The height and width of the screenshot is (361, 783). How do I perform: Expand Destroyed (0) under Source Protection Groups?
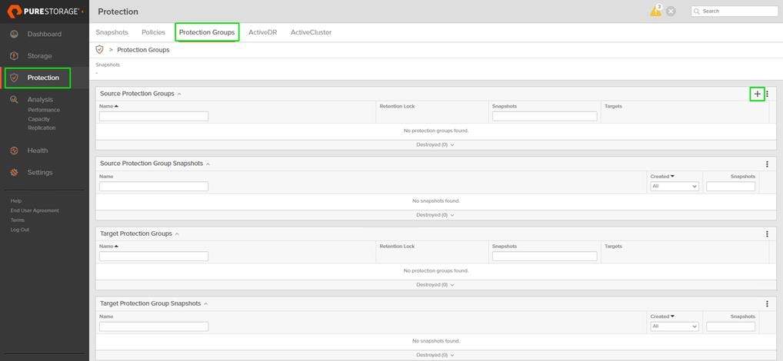click(435, 144)
